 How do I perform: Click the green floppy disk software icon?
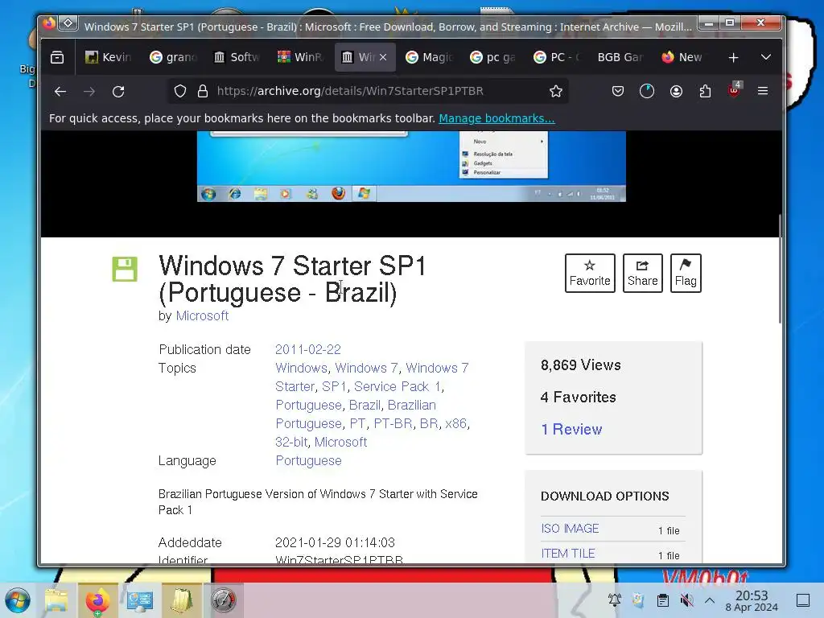(x=125, y=269)
